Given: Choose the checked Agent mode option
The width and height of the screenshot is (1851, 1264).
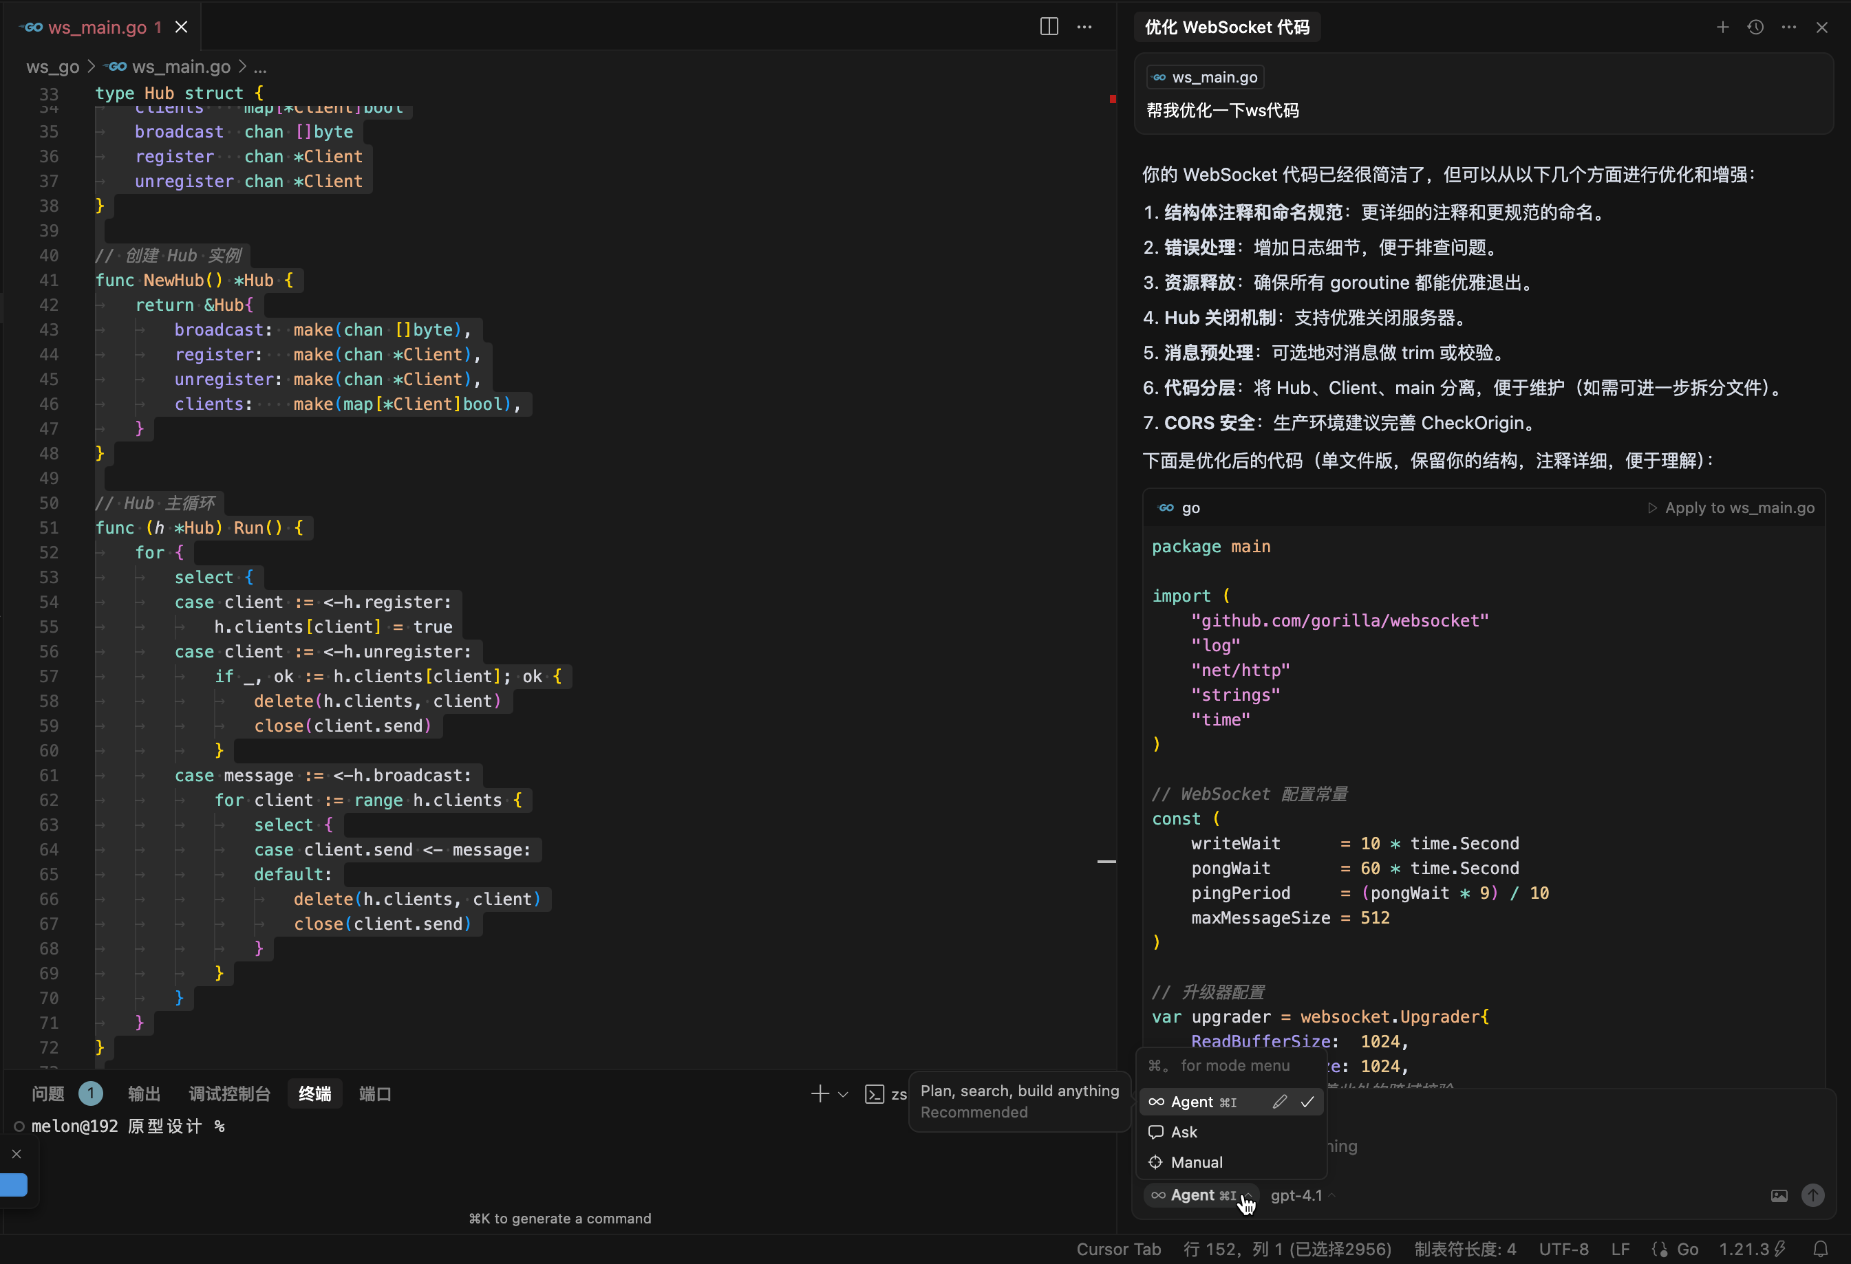Looking at the screenshot, I should click(x=1203, y=1102).
